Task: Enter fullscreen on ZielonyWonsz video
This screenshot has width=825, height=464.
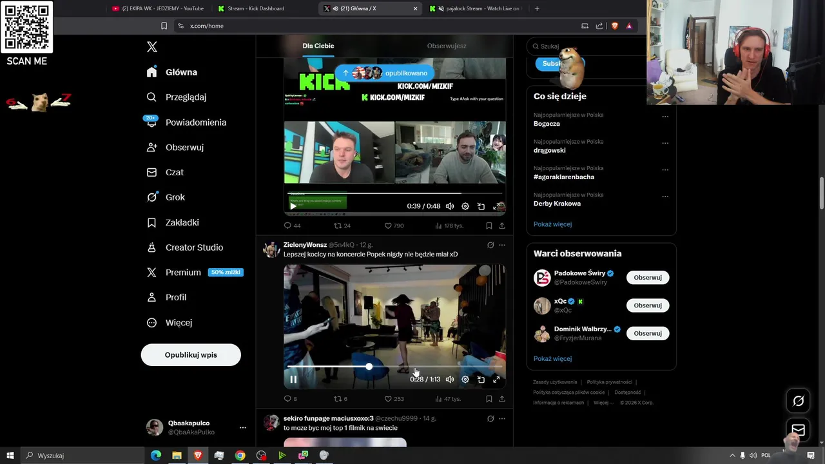Action: (x=496, y=380)
